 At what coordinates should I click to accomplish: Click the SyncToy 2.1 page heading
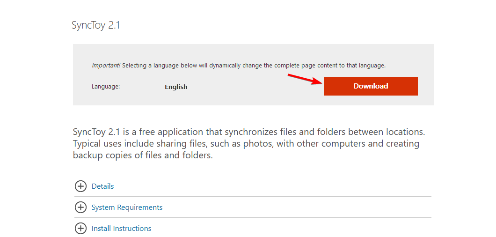[96, 25]
